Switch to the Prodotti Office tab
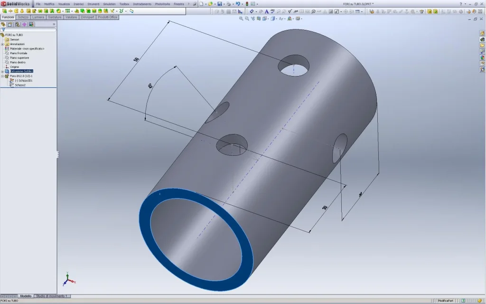The height and width of the screenshot is (304, 486). [108, 17]
